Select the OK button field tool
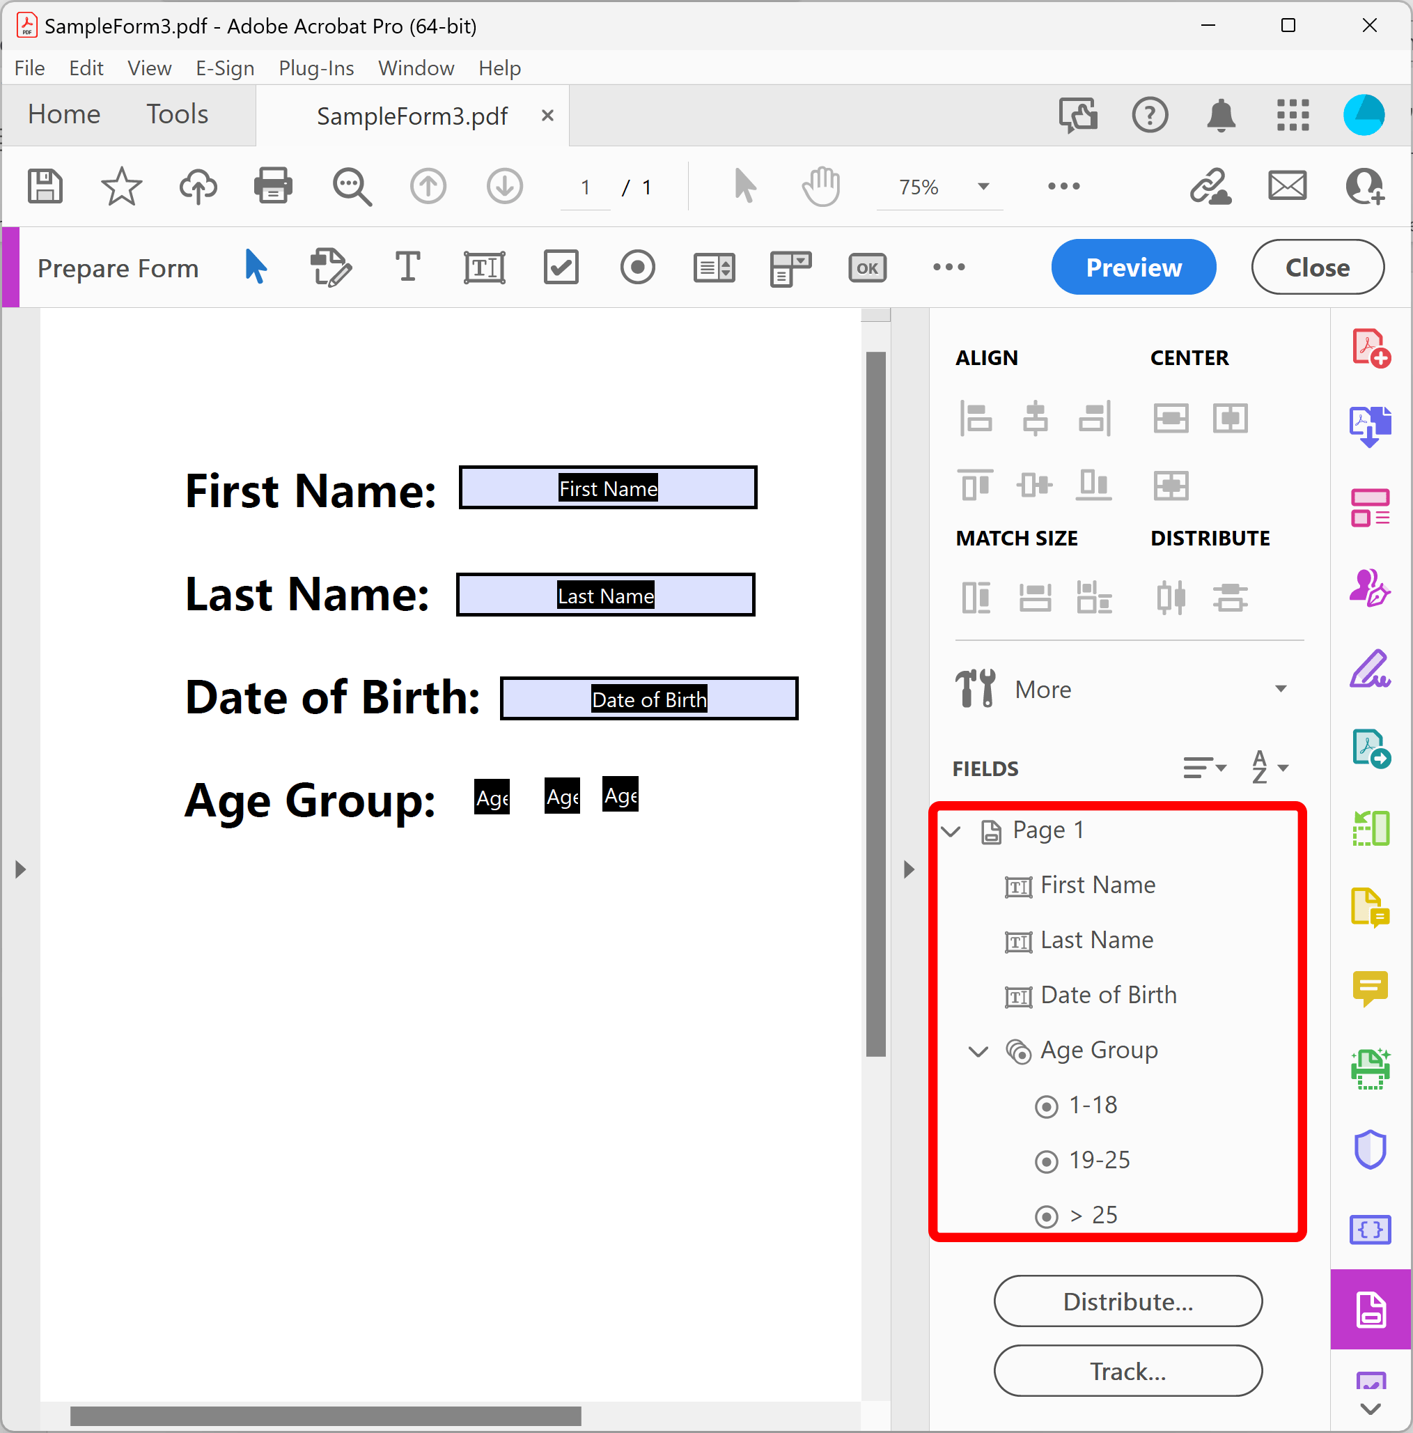This screenshot has height=1433, width=1413. coord(866,267)
